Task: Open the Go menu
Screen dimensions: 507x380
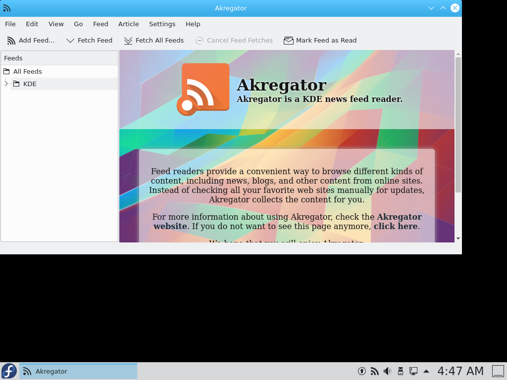Action: click(x=78, y=24)
